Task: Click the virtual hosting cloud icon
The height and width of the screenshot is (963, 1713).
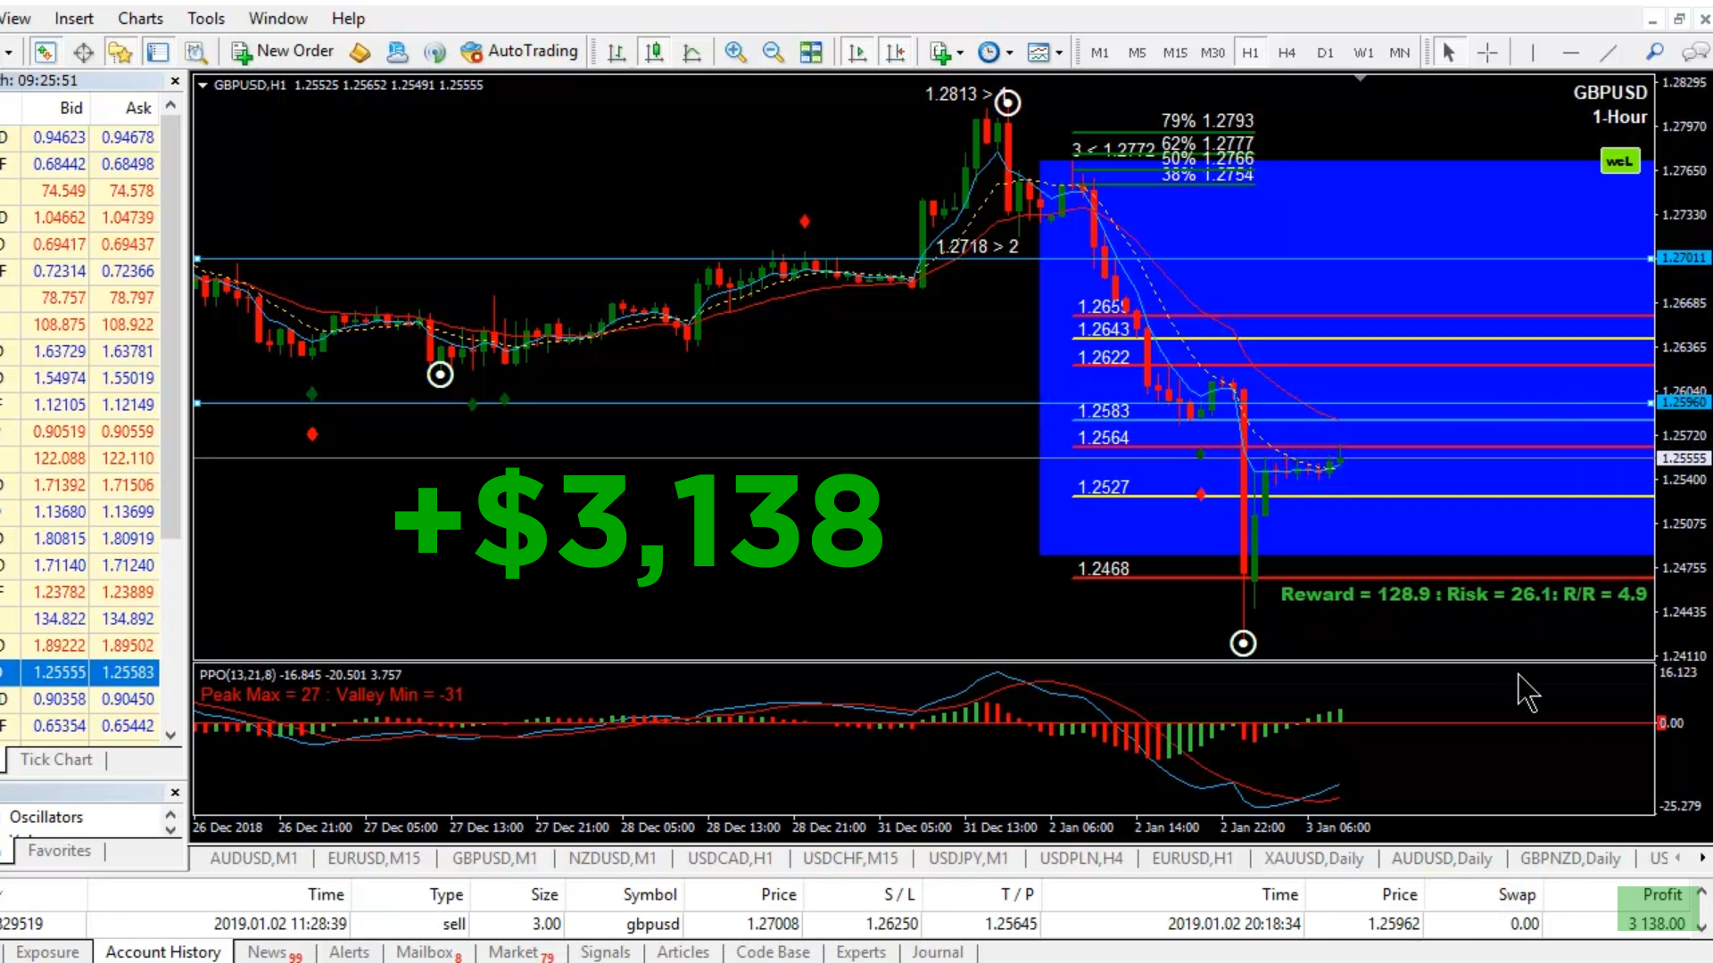Action: pyautogui.click(x=397, y=53)
